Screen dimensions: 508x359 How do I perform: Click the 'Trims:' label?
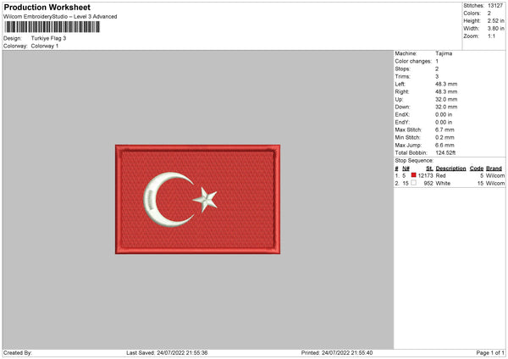(403, 76)
